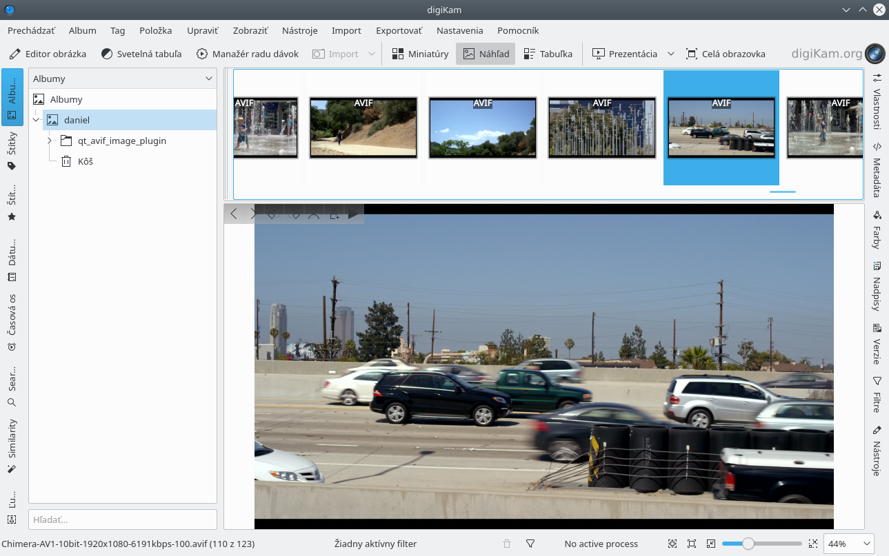Screen dimensions: 889x556
Task: Open the Editor obrázka image editor
Action: pos(48,54)
